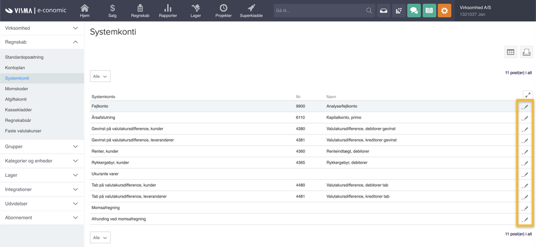Click the pencil edit icon for Fejlkonto
The image size is (536, 247).
click(525, 107)
